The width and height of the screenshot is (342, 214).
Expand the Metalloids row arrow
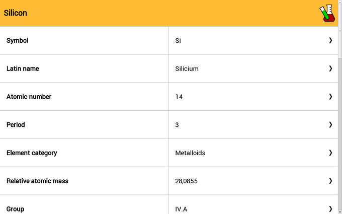click(x=330, y=153)
